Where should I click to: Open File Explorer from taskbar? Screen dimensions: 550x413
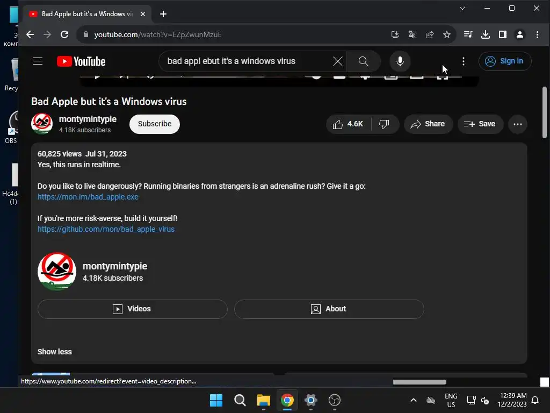[263, 400]
